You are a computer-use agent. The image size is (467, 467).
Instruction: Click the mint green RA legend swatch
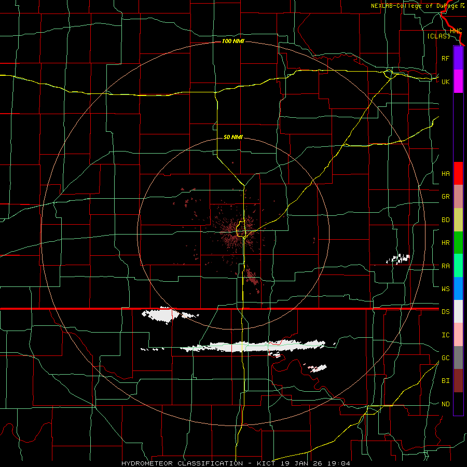coord(458,266)
